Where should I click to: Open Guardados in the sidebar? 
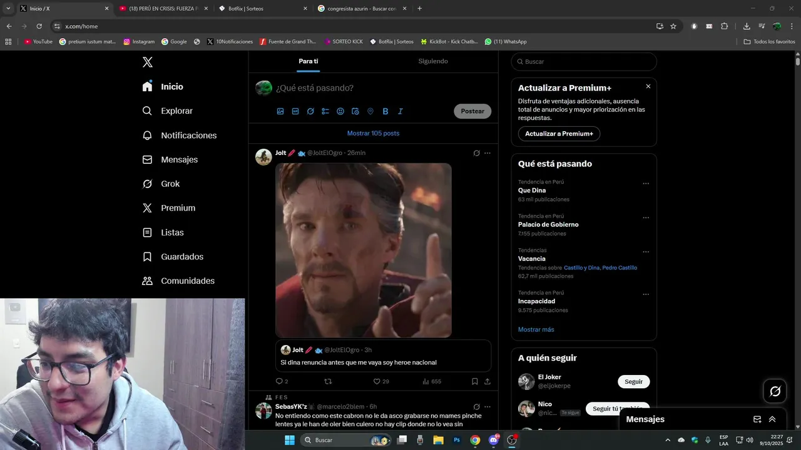click(173, 257)
